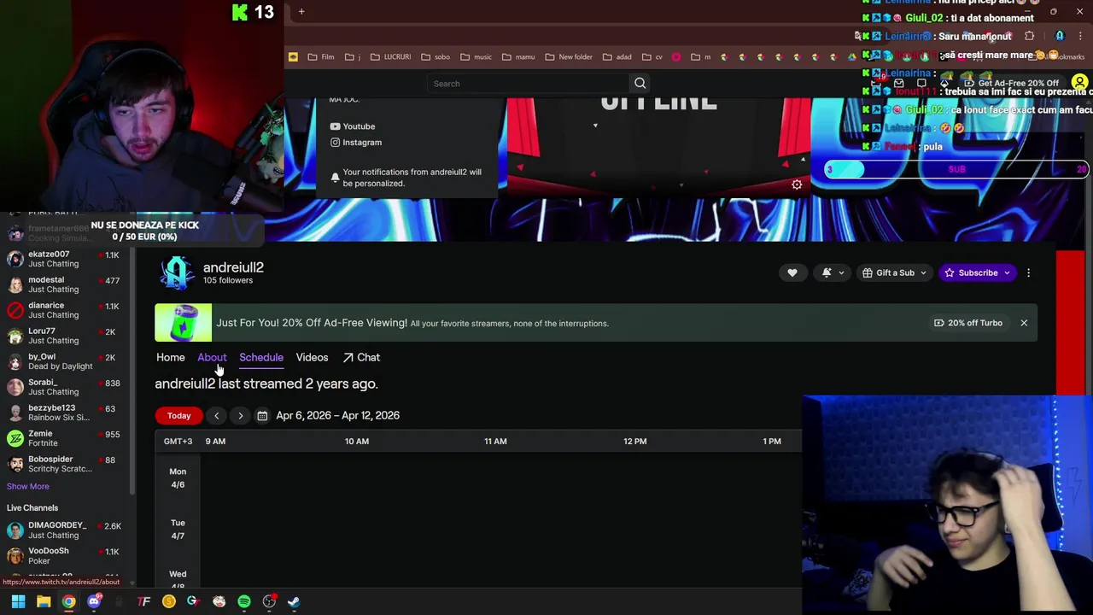1093x615 pixels.
Task: Open Discord from taskbar
Action: point(94,601)
